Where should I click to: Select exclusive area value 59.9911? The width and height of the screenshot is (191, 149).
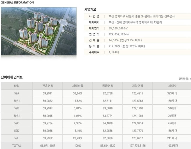click(x=48, y=93)
